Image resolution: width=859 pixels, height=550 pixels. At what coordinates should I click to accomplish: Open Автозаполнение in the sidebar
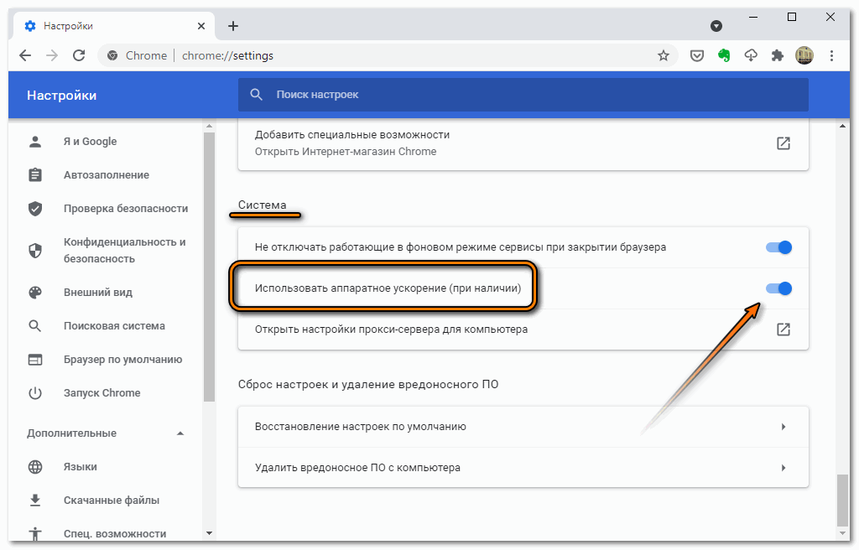[106, 175]
